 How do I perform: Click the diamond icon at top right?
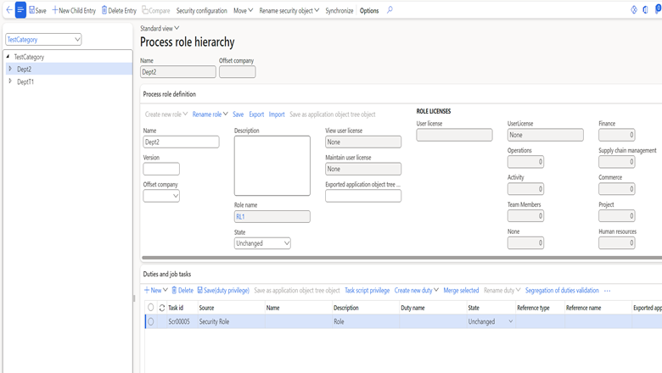click(x=634, y=9)
